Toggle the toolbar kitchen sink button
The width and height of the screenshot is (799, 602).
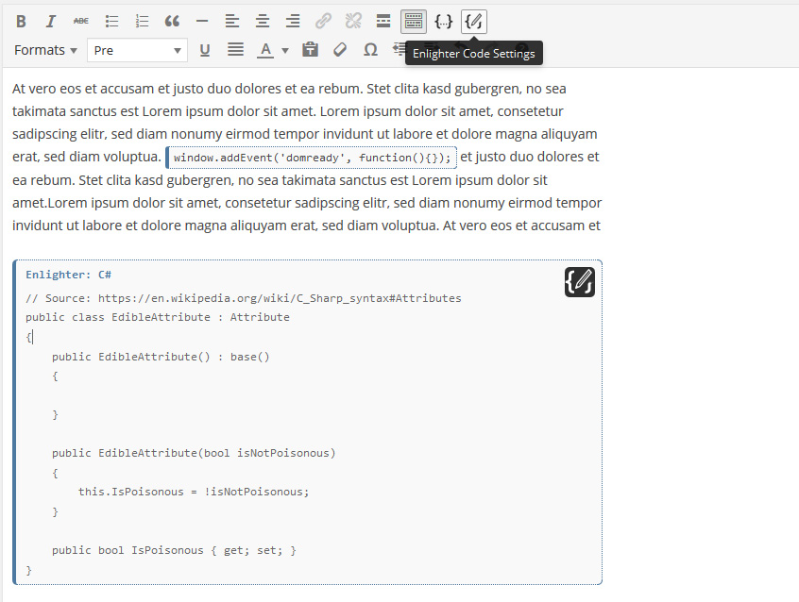(414, 21)
